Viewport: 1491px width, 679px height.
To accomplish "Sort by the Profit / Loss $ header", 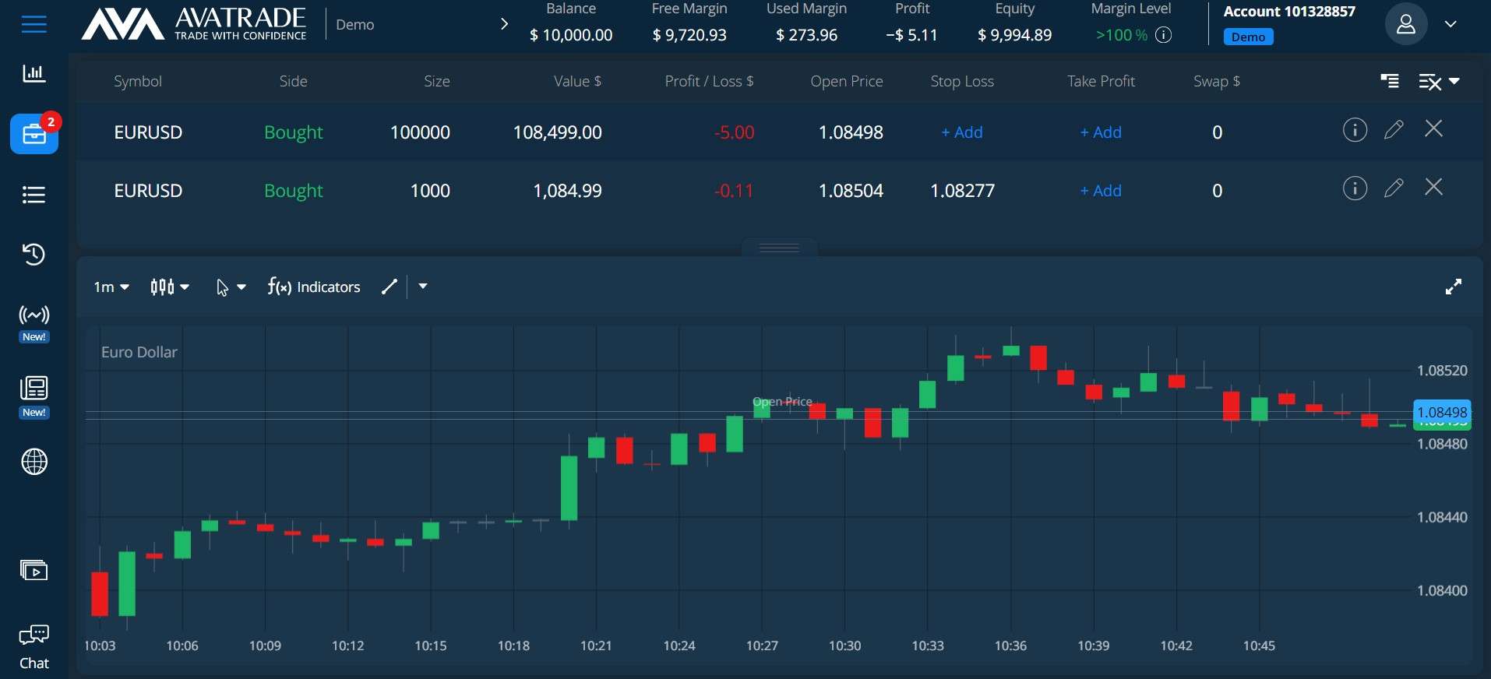I will [x=709, y=81].
